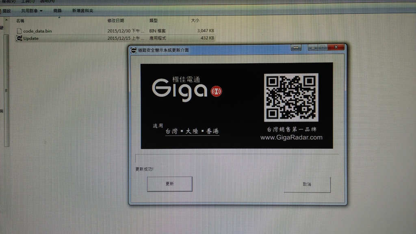Click the update progress bar
Screen dimensions: 416x234
click(x=237, y=158)
